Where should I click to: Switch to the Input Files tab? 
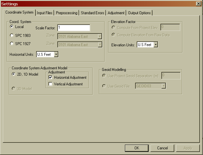45,13
